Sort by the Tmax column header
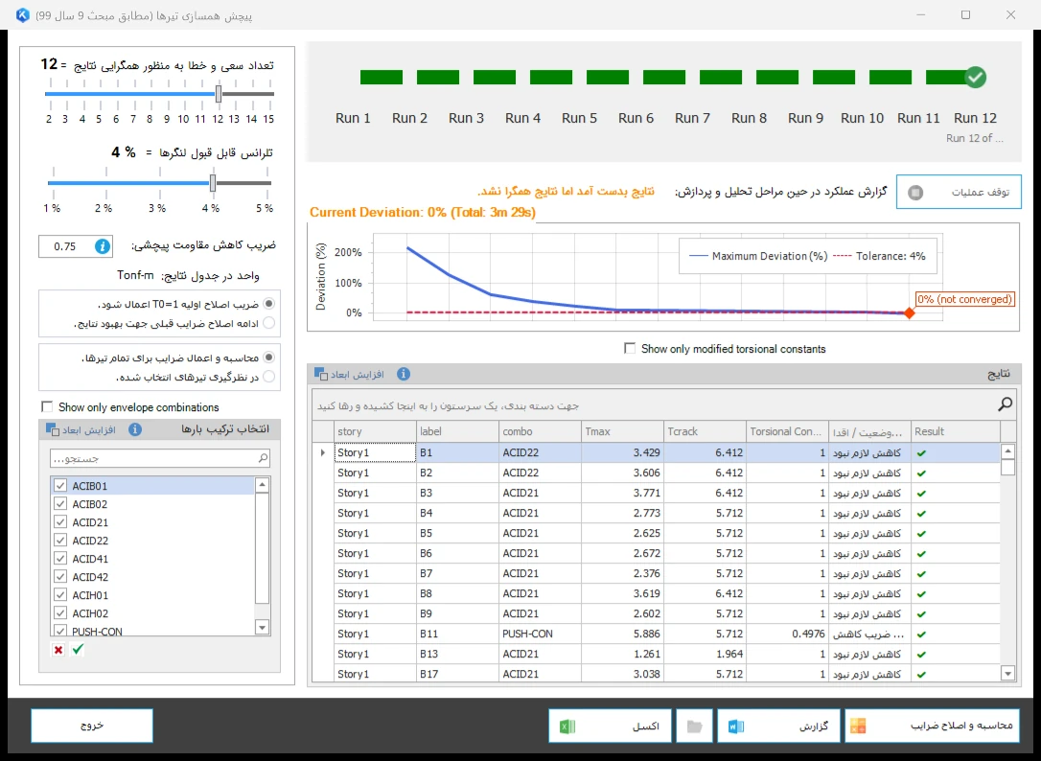 [622, 431]
